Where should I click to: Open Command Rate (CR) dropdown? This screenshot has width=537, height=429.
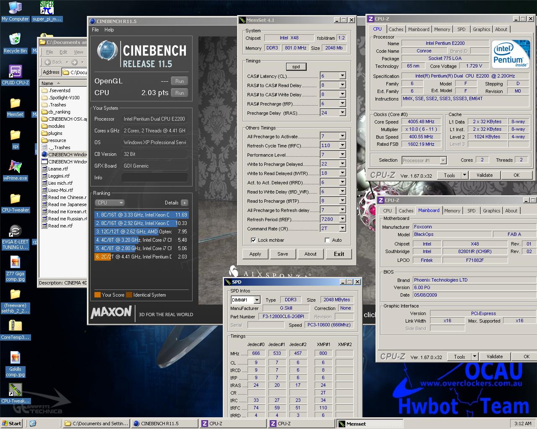[342, 228]
